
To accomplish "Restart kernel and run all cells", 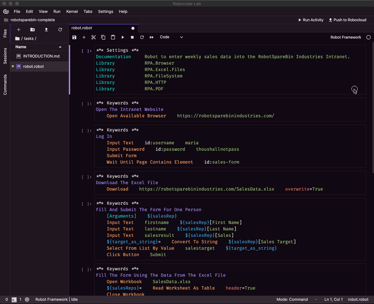I will (x=152, y=37).
